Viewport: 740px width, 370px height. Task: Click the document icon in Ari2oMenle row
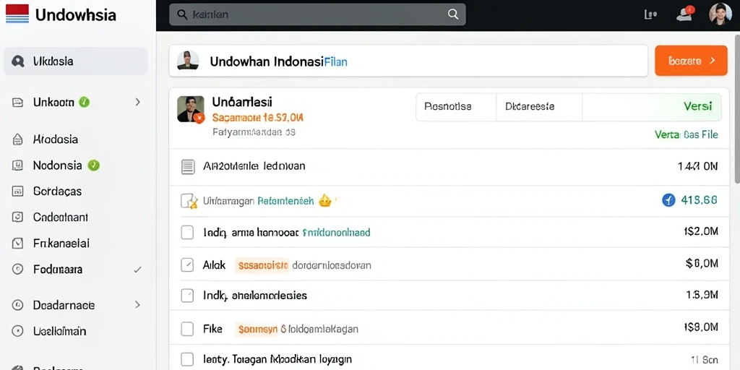pyautogui.click(x=188, y=167)
